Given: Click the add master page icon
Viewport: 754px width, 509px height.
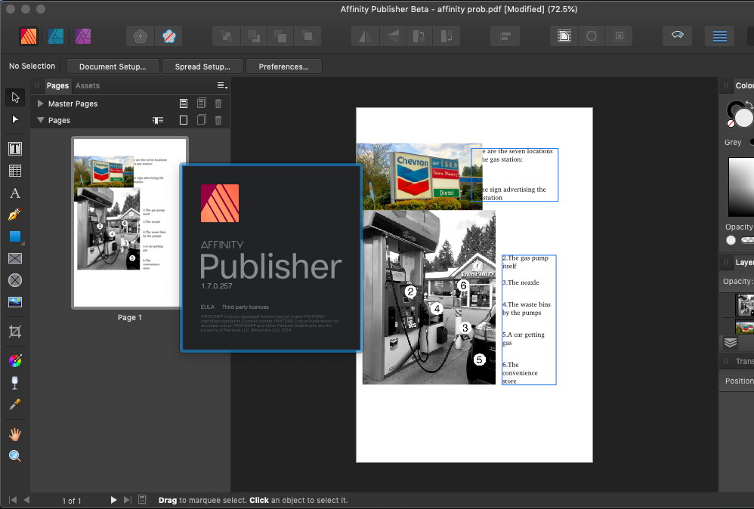Looking at the screenshot, I should click(x=183, y=103).
